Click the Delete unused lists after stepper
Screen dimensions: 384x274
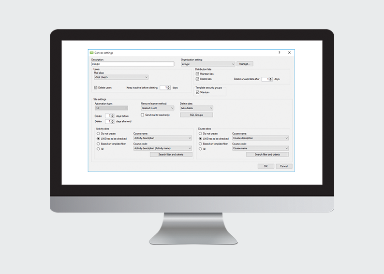click(267, 79)
